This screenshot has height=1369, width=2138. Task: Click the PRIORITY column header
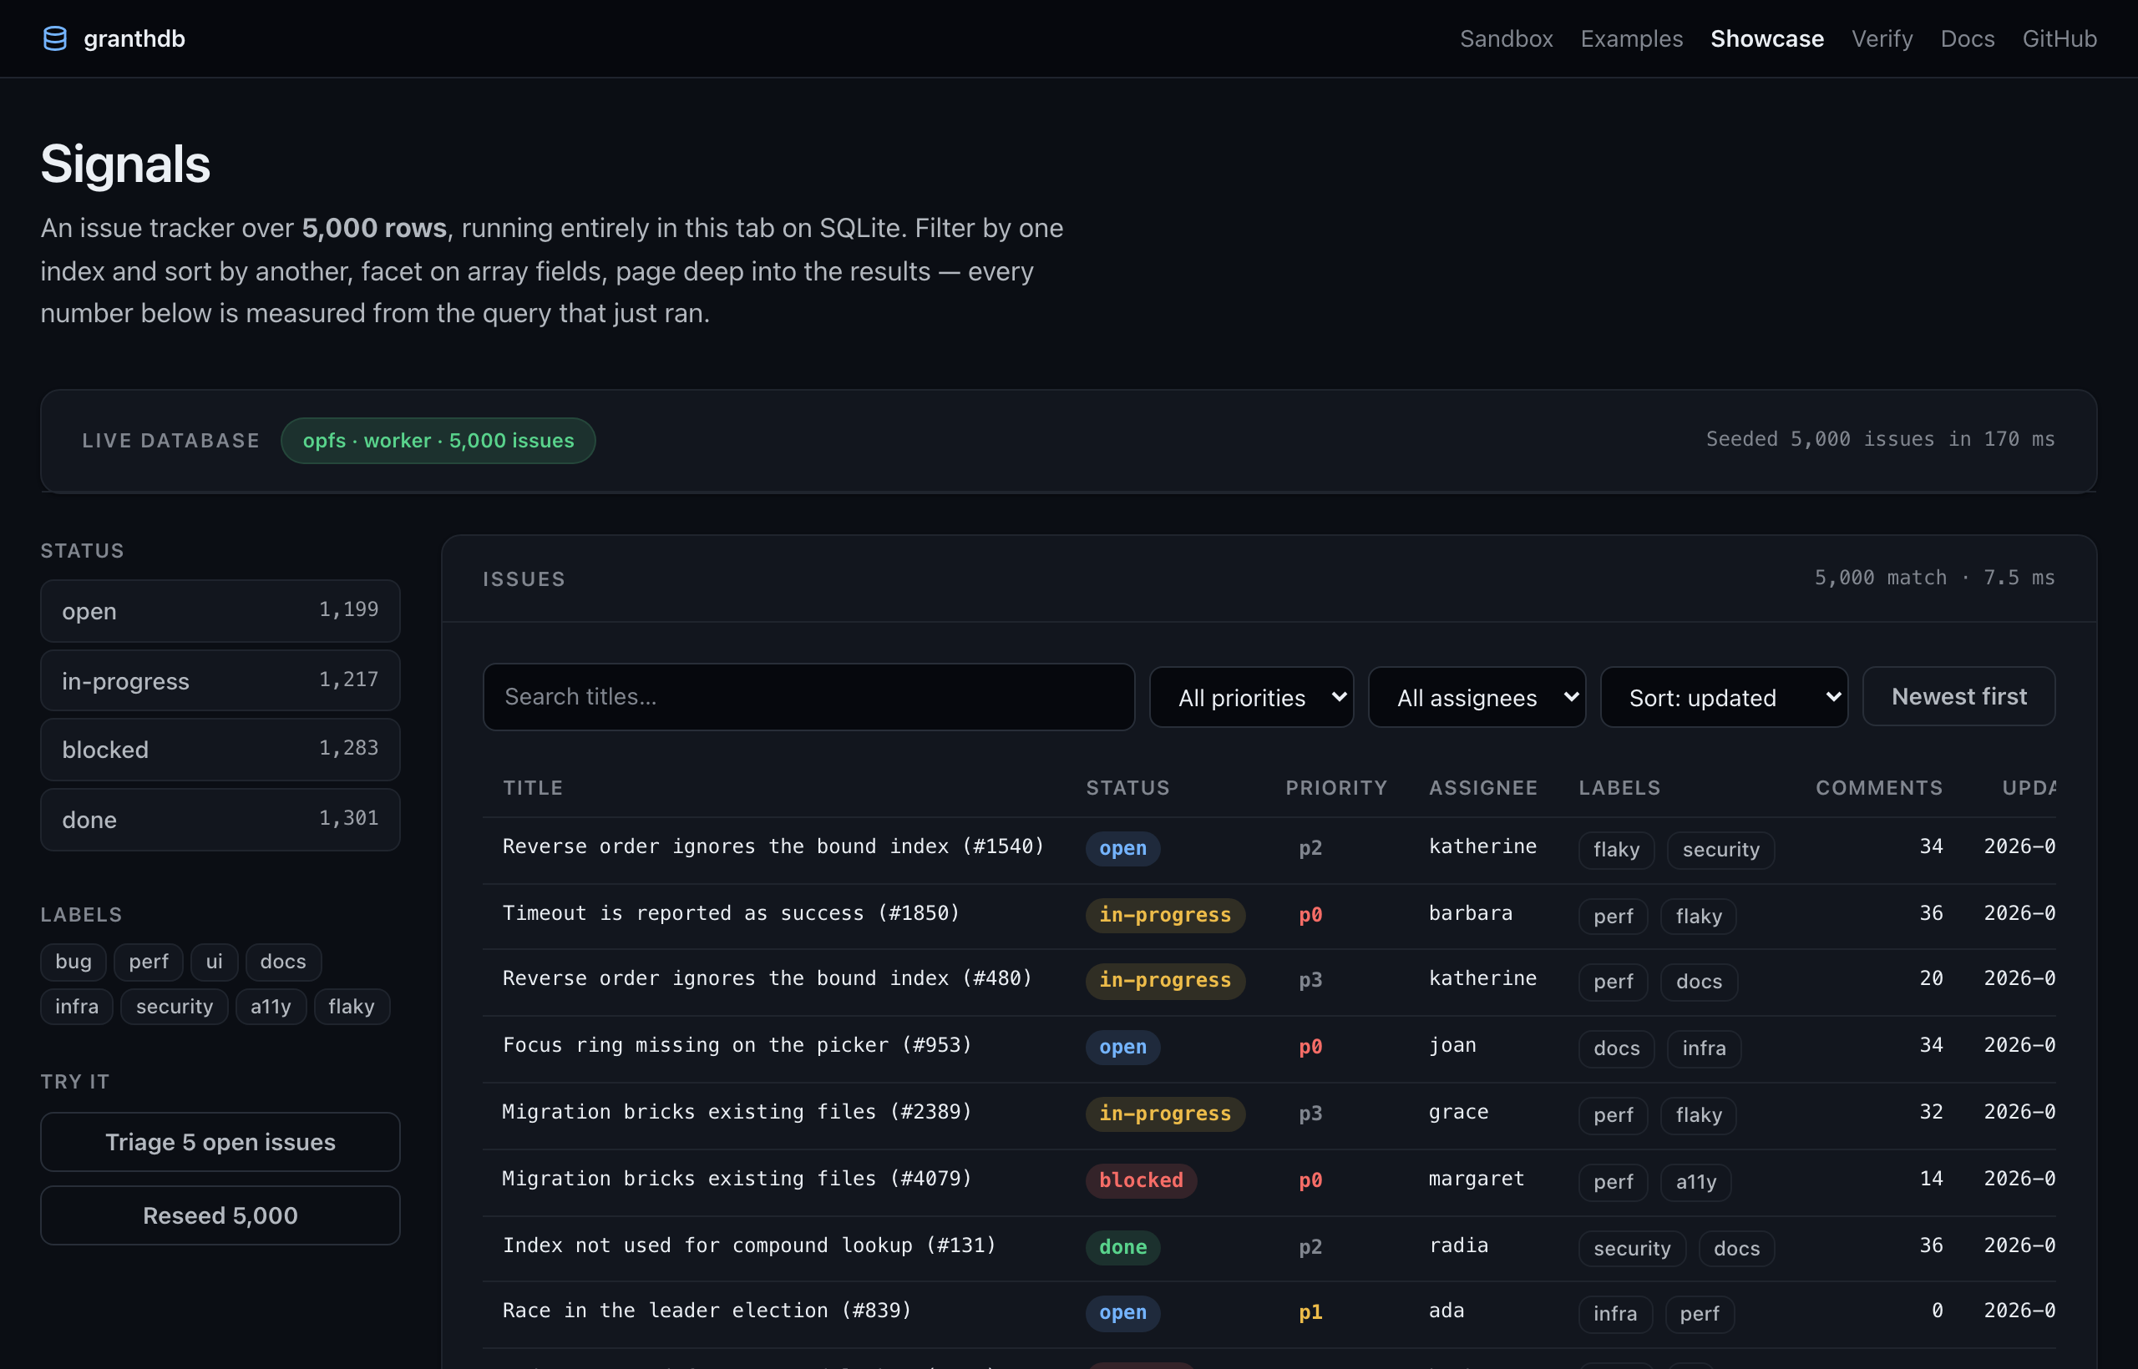click(x=1335, y=788)
